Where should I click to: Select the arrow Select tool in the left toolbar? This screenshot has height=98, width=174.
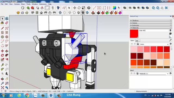2,19
